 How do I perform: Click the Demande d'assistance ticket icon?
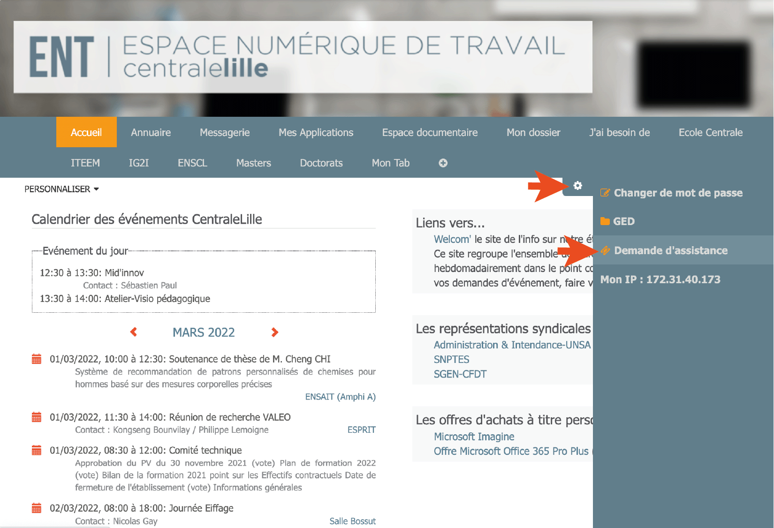point(606,250)
